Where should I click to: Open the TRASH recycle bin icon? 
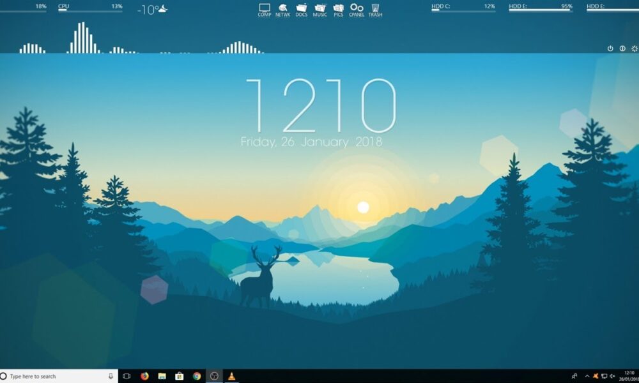coord(375,8)
